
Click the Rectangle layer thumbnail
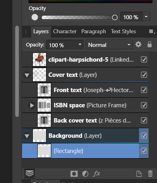point(44,151)
